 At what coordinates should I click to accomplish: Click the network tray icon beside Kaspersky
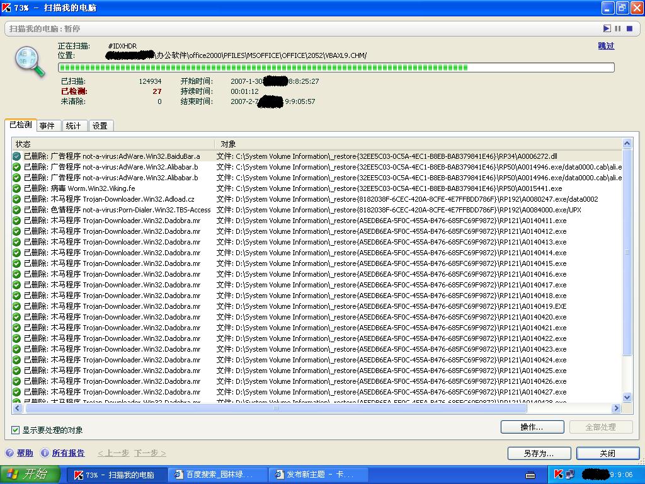pos(570,475)
